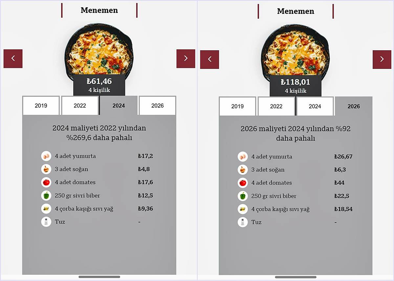Switch to the 2019 tab on the left
This screenshot has height=281, width=394.
(x=41, y=106)
